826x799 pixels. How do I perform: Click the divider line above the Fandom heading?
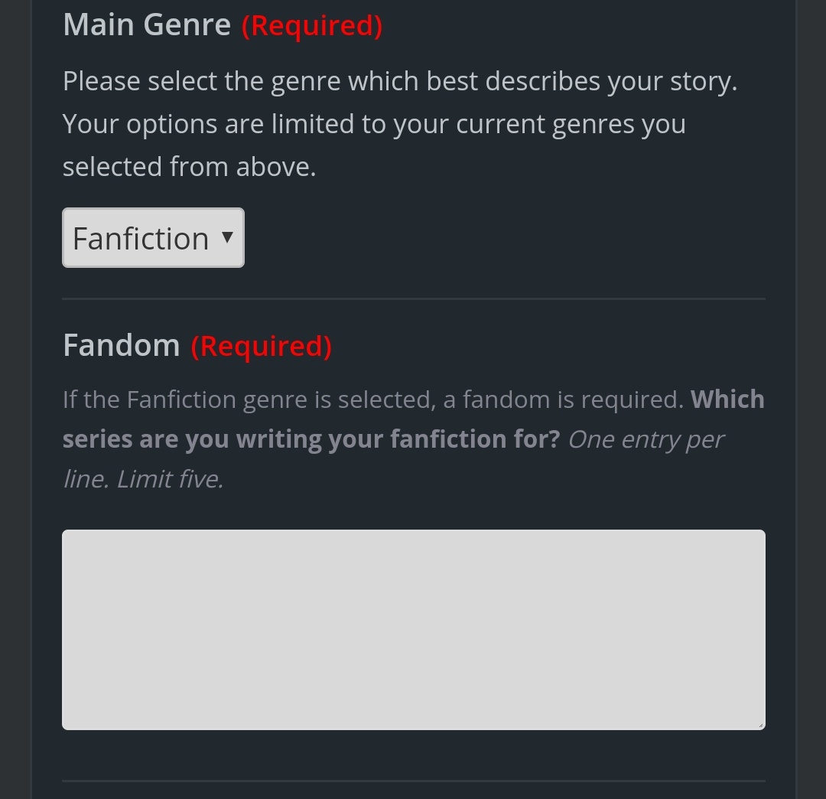tap(413, 298)
